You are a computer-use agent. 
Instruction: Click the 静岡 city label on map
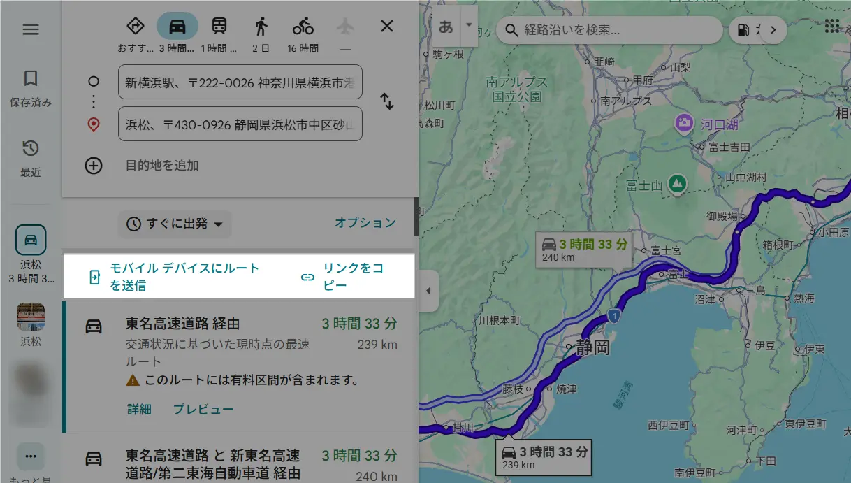592,347
